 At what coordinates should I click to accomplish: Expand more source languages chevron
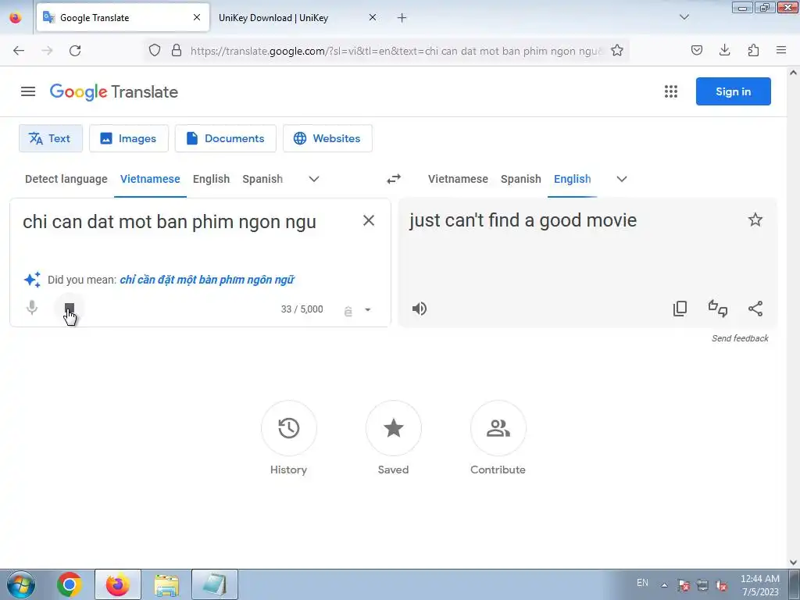[x=314, y=179]
